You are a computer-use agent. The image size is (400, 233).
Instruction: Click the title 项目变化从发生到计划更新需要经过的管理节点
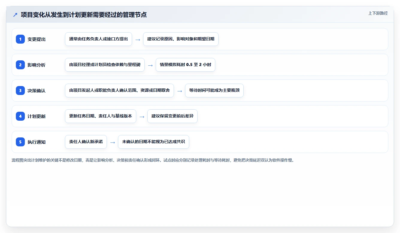point(84,15)
